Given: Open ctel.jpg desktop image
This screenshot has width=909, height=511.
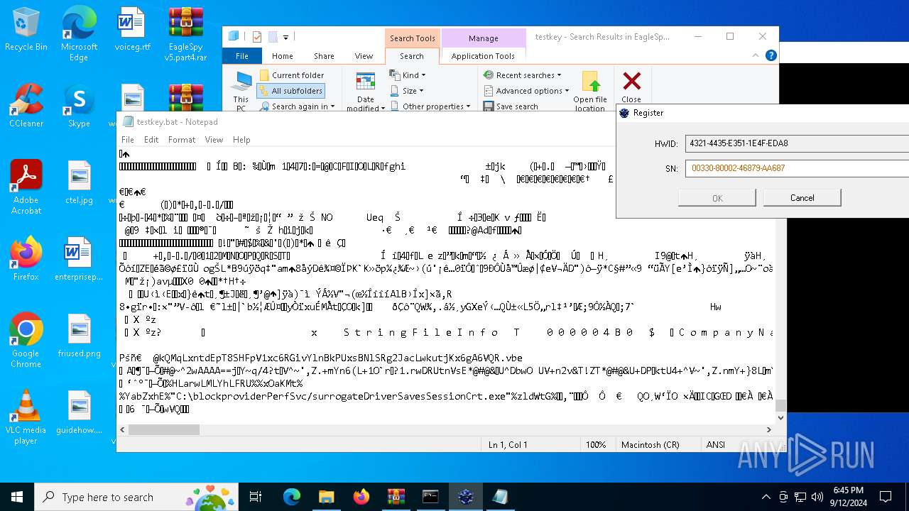Looking at the screenshot, I should [x=79, y=182].
